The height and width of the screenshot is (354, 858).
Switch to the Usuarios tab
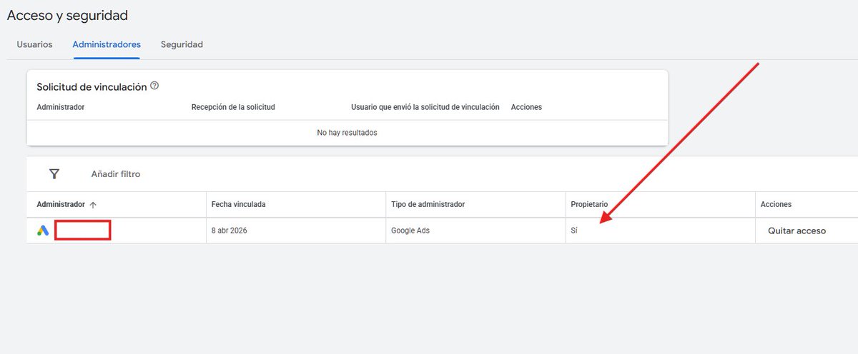point(34,44)
